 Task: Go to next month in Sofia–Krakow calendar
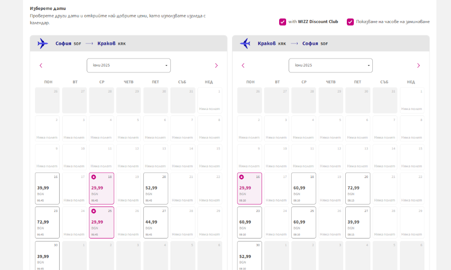pos(216,65)
